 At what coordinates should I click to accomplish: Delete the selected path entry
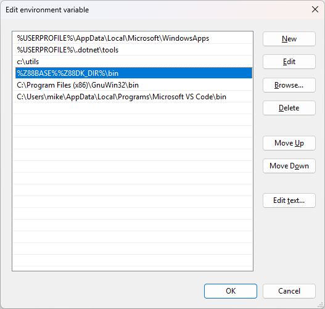289,108
